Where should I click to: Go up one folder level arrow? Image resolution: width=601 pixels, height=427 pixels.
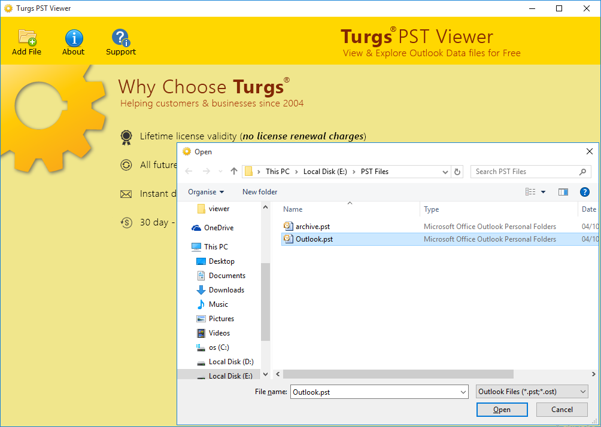click(x=234, y=172)
